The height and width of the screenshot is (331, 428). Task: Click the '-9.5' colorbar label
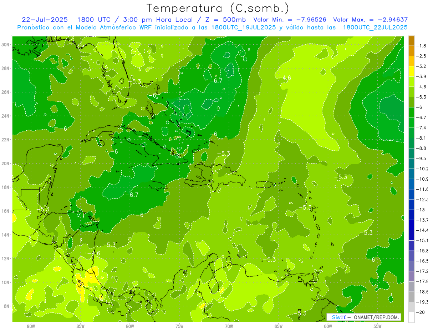click(422, 158)
